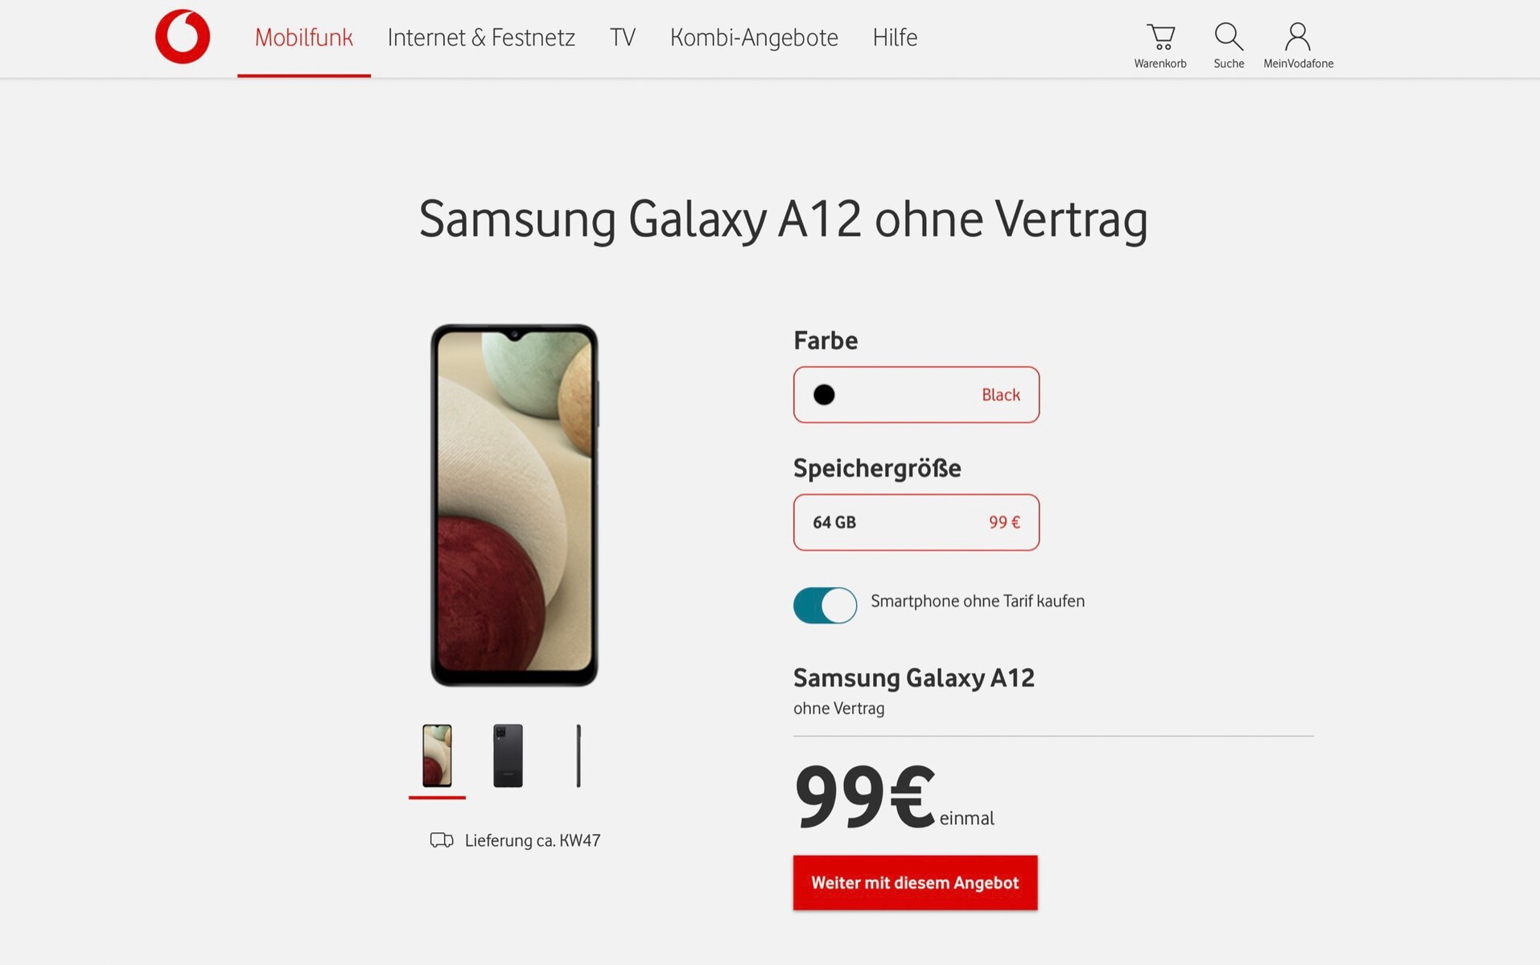Click the large Galaxy A12 product image
This screenshot has height=965, width=1540.
click(x=514, y=505)
